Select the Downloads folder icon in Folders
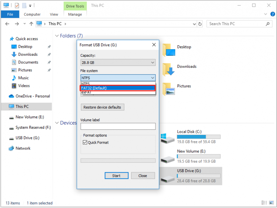The image size is (277, 208). click(x=169, y=70)
